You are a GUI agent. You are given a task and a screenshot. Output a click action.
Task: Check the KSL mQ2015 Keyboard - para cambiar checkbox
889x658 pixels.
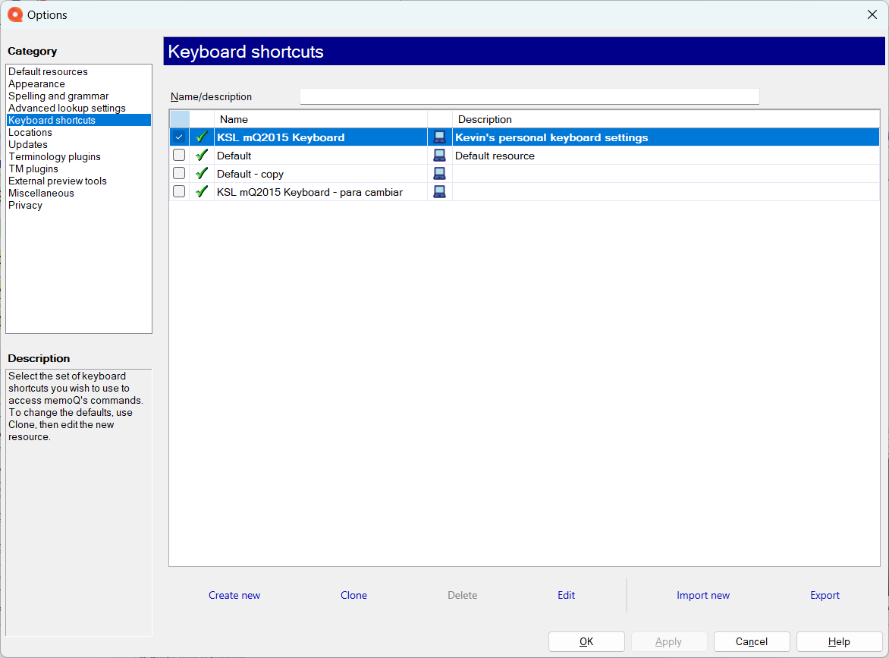[x=179, y=191]
